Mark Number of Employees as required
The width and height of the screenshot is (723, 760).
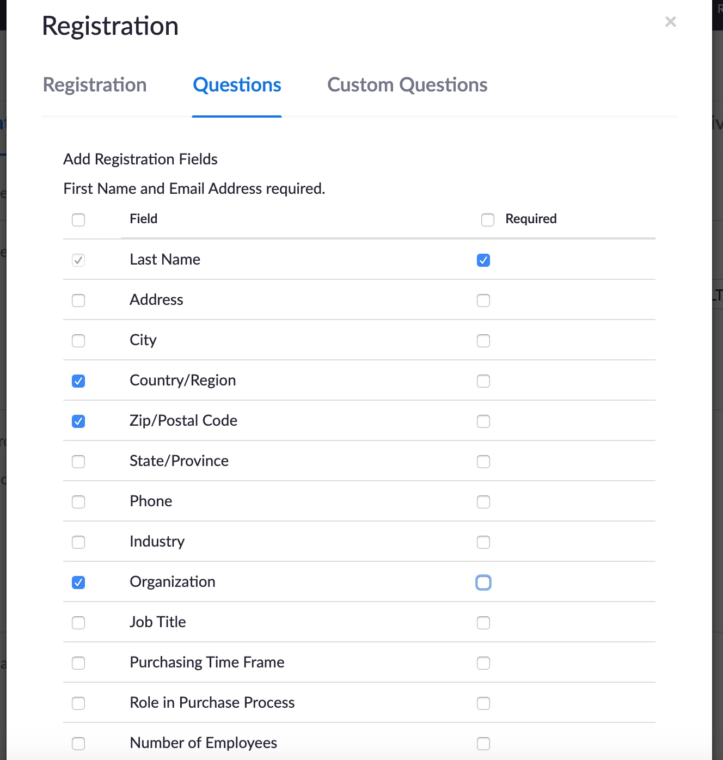pyautogui.click(x=483, y=744)
